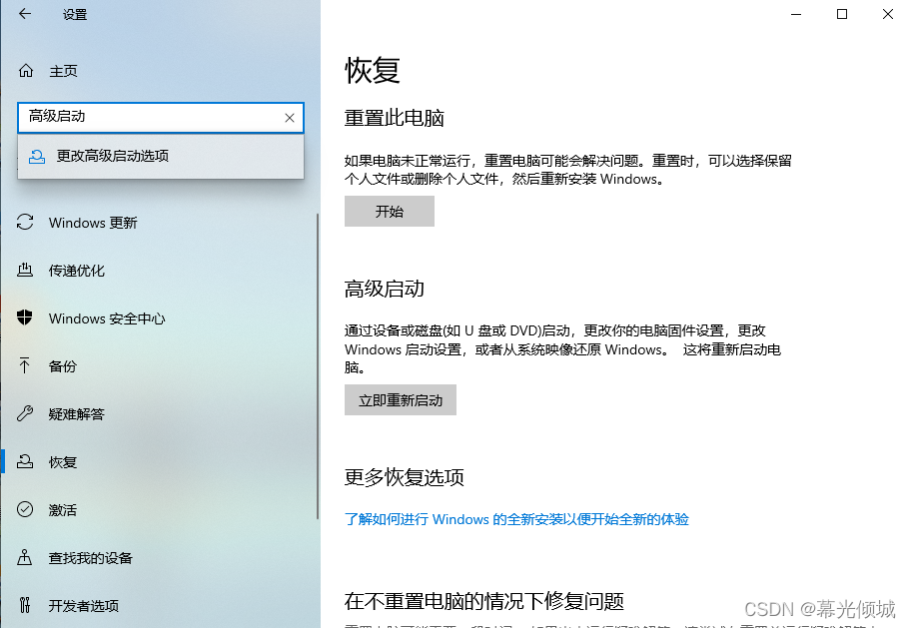Click the 疑难解答 wrench icon
The width and height of the screenshot is (911, 628).
pyautogui.click(x=25, y=413)
